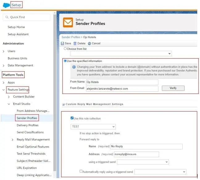Expand the Users tree chevron
This screenshot has width=200, height=180.
3,51
